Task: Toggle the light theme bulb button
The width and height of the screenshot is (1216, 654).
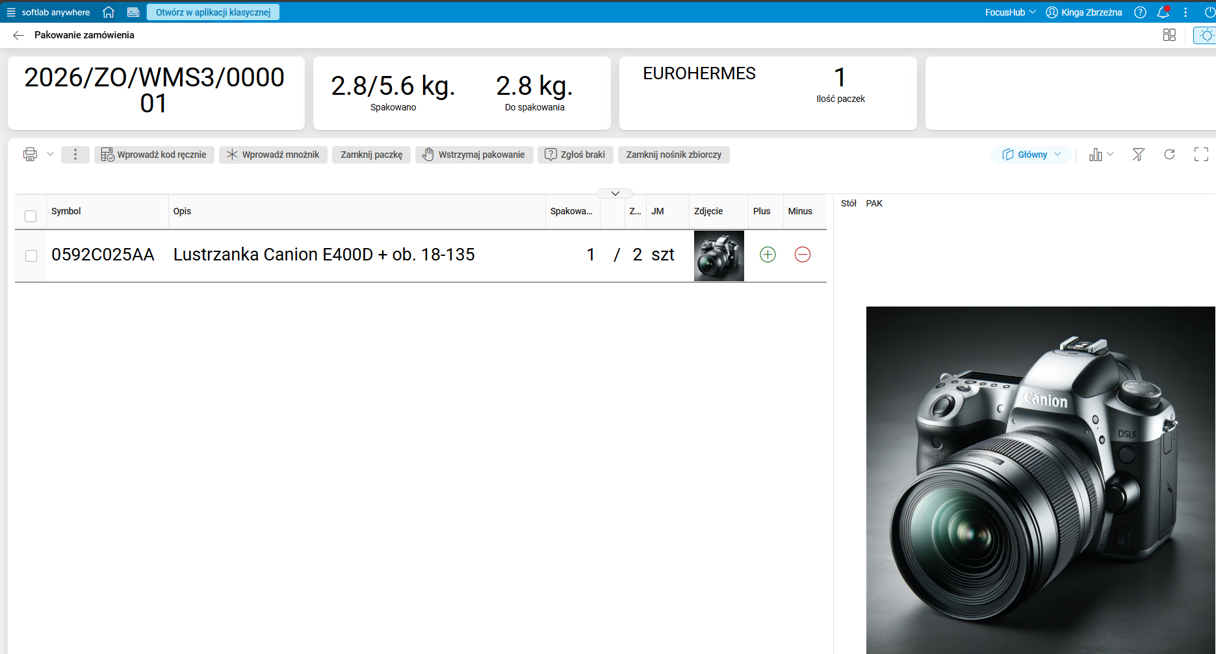Action: click(1206, 35)
